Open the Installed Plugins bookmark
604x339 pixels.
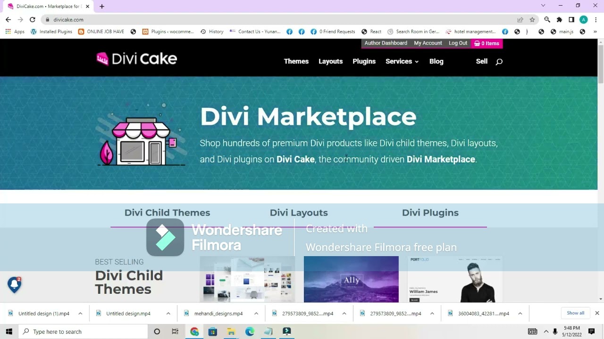point(51,32)
